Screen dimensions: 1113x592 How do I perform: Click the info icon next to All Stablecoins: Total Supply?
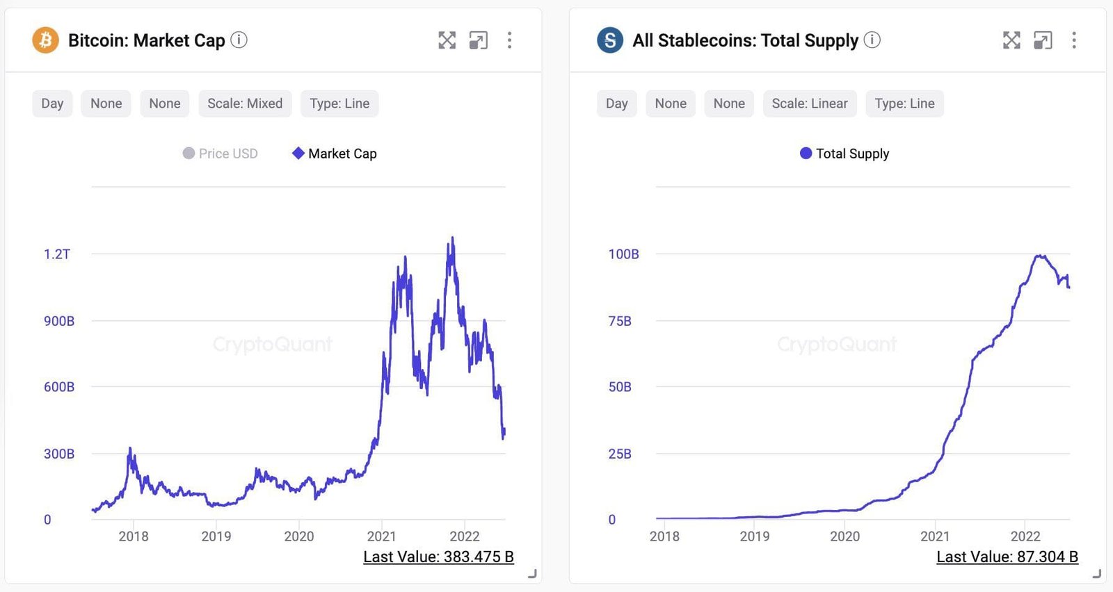pos(872,40)
